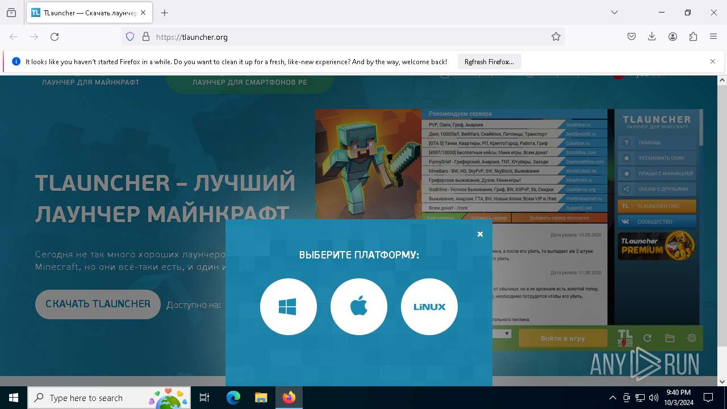
Task: Open Лаунчер для Майнкрафт nav link
Action: [x=91, y=82]
